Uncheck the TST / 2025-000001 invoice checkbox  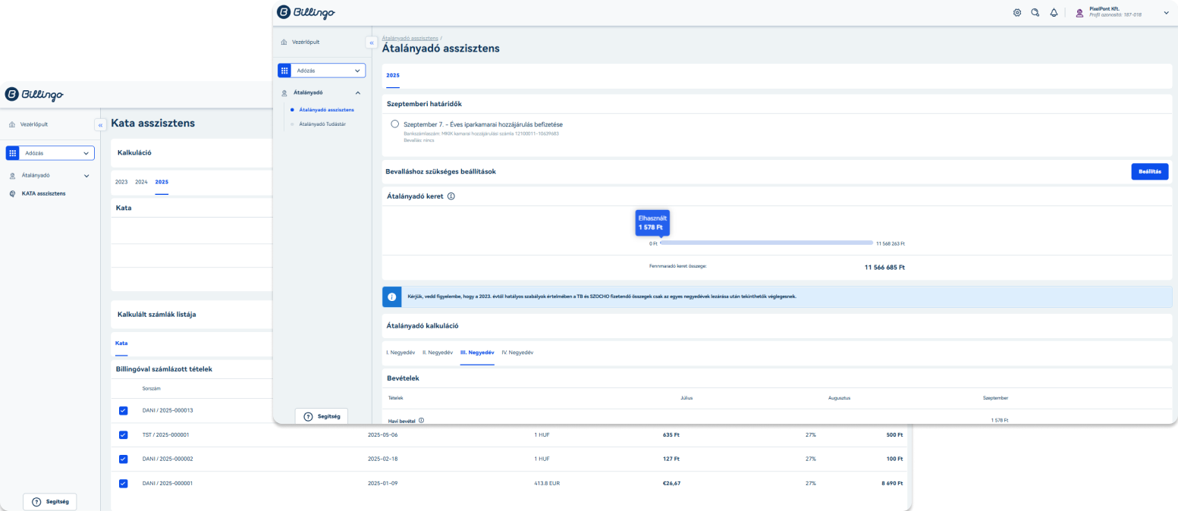click(124, 435)
